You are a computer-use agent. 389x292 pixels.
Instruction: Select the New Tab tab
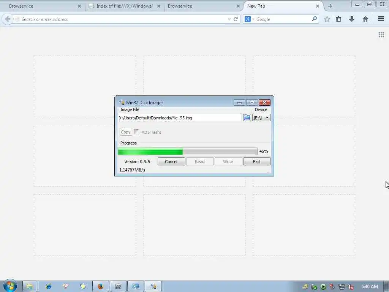coord(280,6)
